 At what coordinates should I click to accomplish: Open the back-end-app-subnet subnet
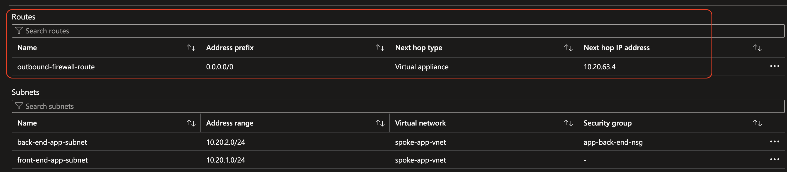click(52, 142)
